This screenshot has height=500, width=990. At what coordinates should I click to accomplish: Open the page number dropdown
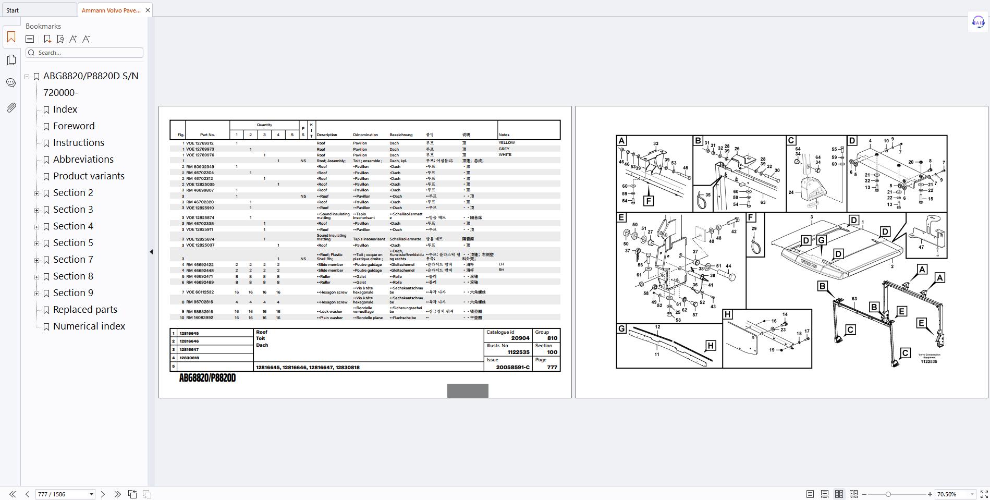coord(91,494)
